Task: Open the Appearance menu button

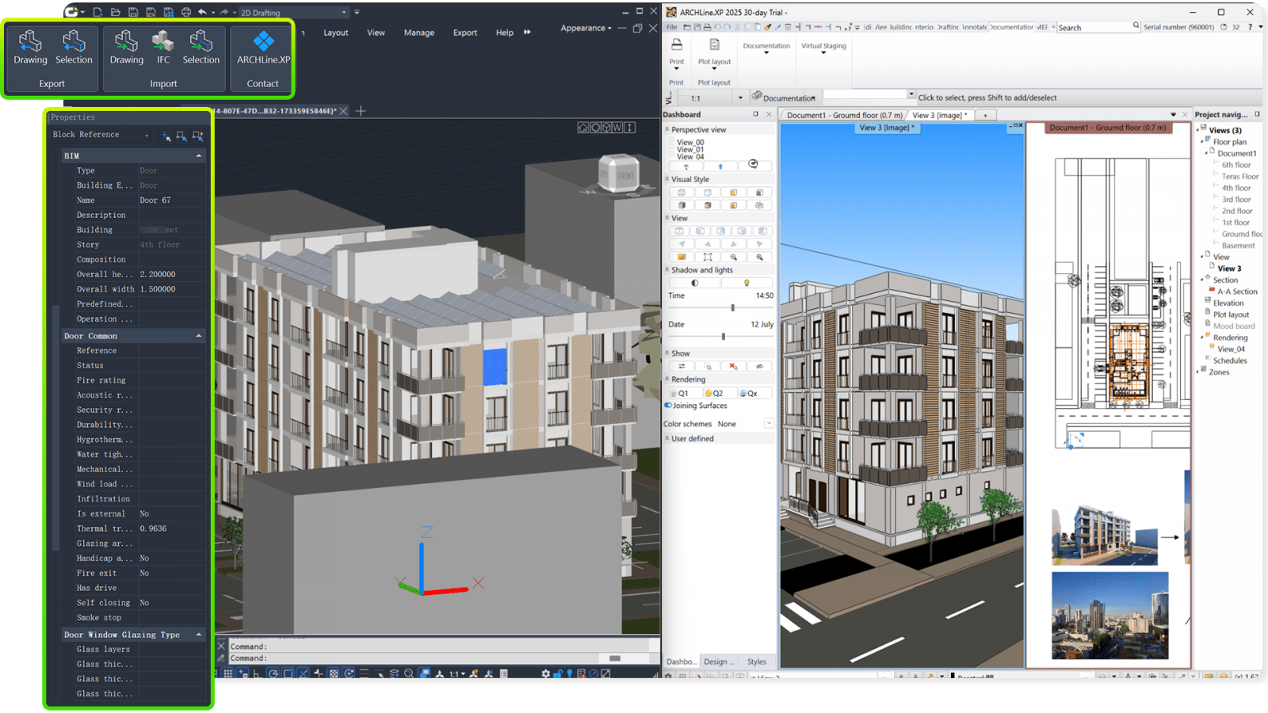Action: (x=586, y=29)
